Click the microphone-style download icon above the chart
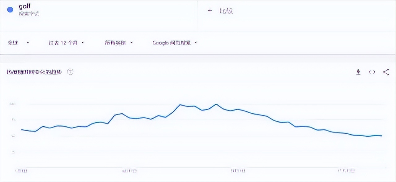Image resolution: width=396 pixels, height=182 pixels. tap(358, 72)
